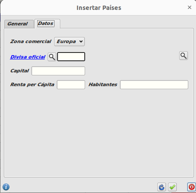The width and height of the screenshot is (196, 193).
Task: Click the Renta per Cápita input box
Action: point(71,85)
